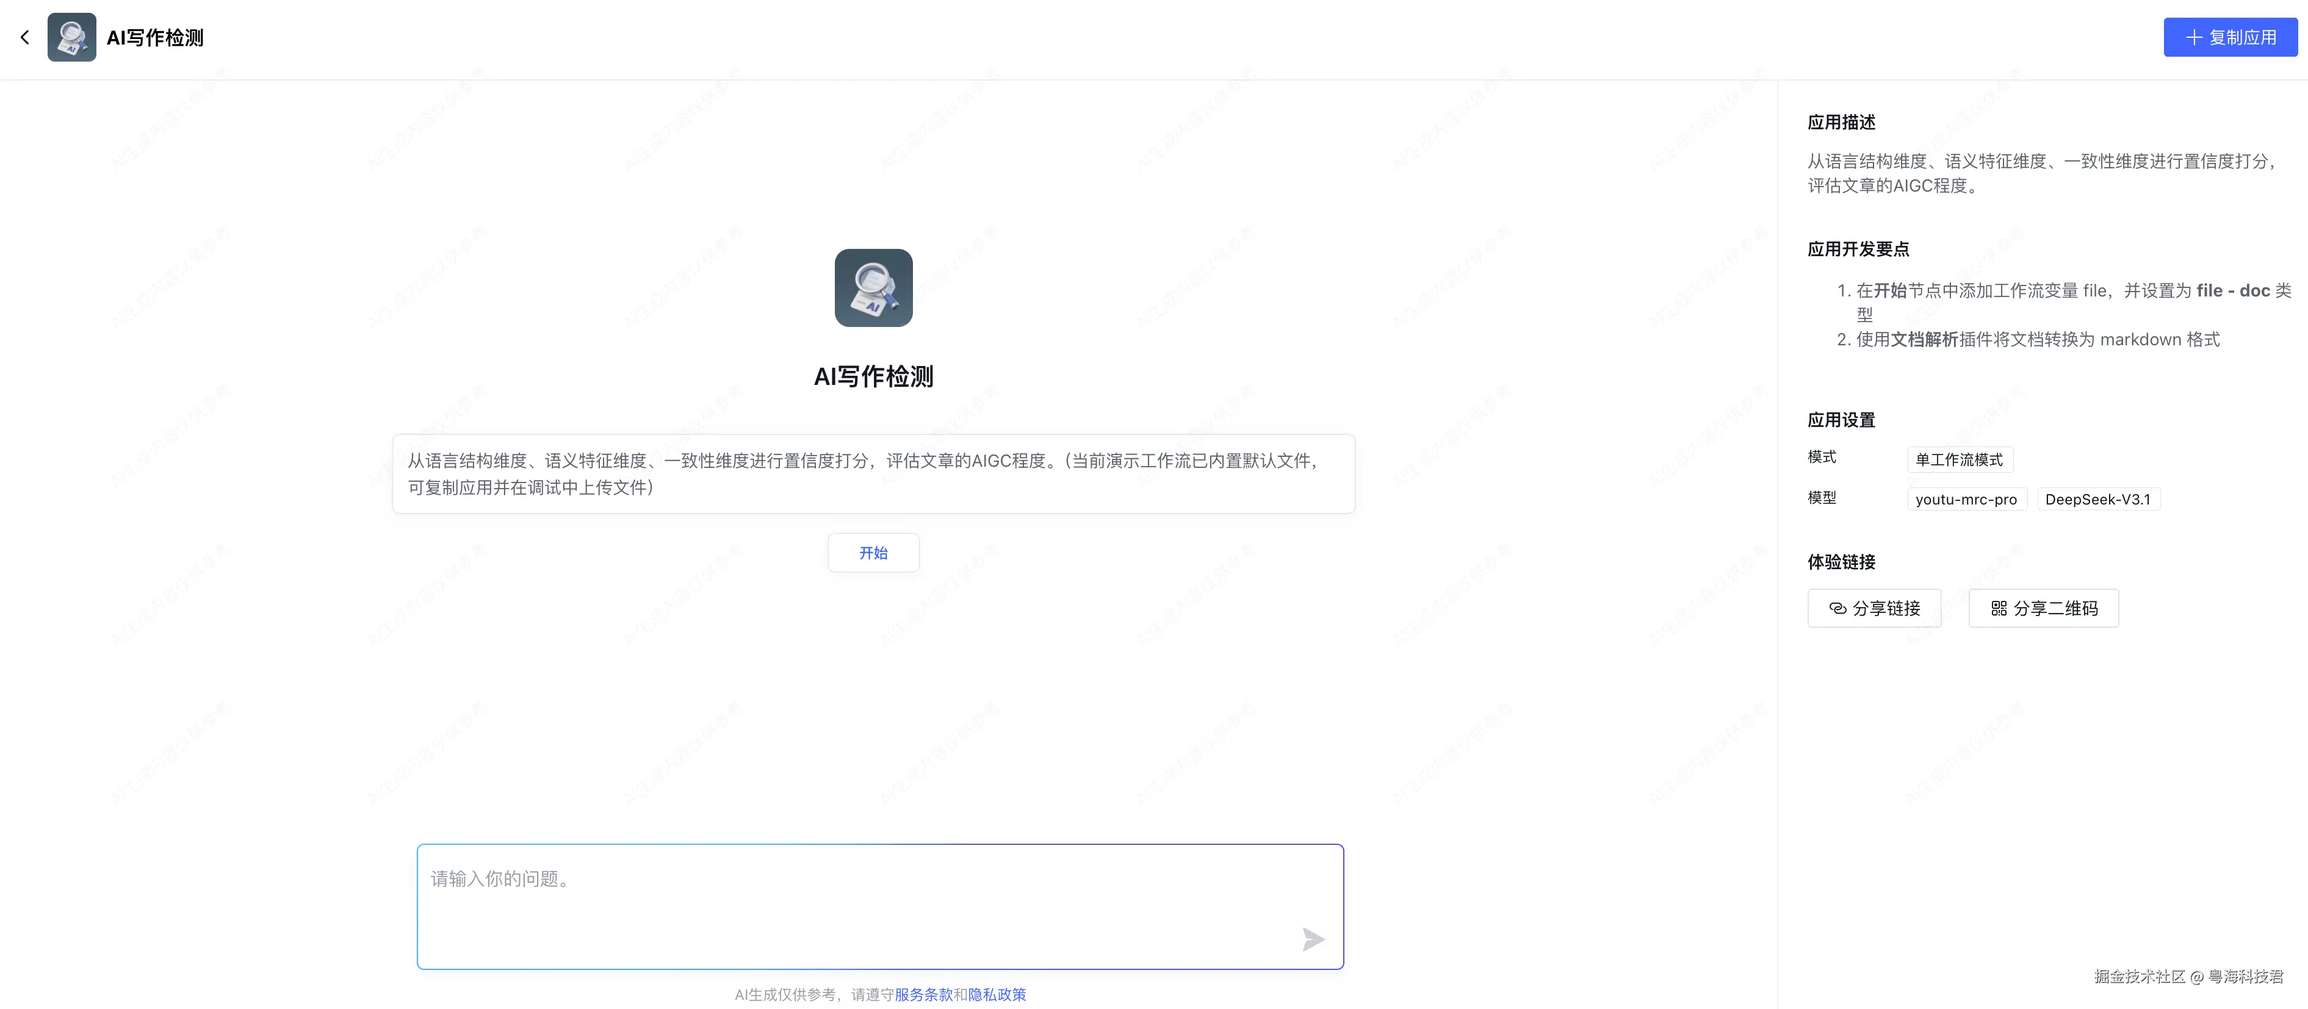Screen dimensions: 2308x1009
Task: Click the 复制应用 button
Action: click(2230, 38)
